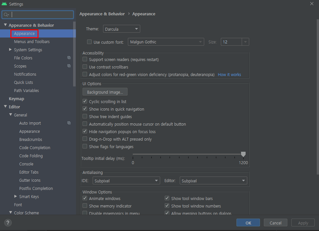The width and height of the screenshot is (319, 231).
Task: Open the How it works link
Action: click(x=229, y=74)
